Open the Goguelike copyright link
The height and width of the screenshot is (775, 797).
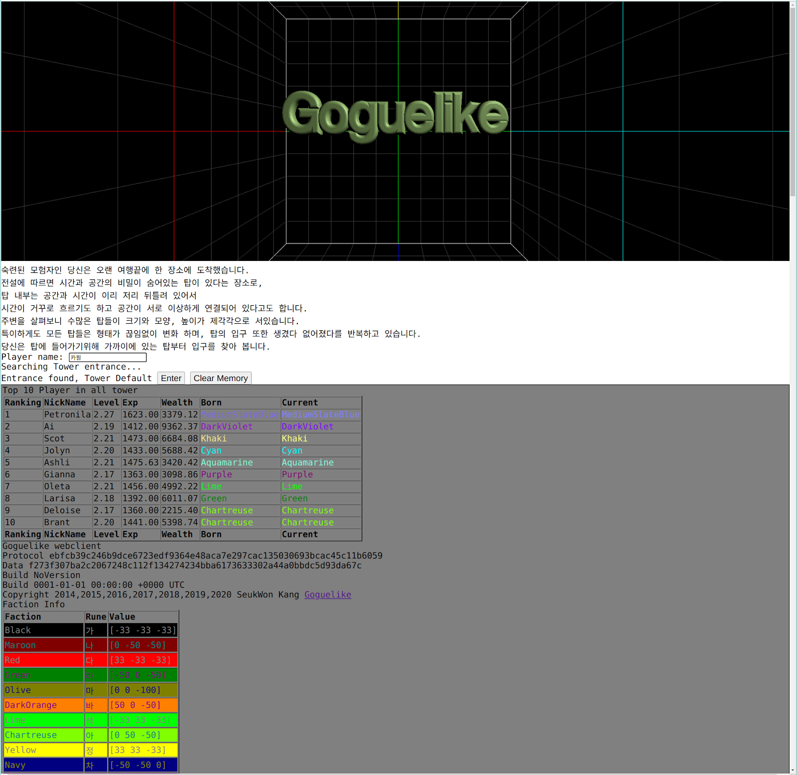click(x=327, y=595)
